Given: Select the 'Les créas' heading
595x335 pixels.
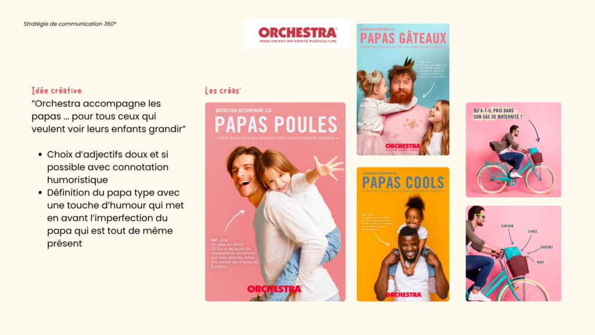Looking at the screenshot, I should (223, 90).
